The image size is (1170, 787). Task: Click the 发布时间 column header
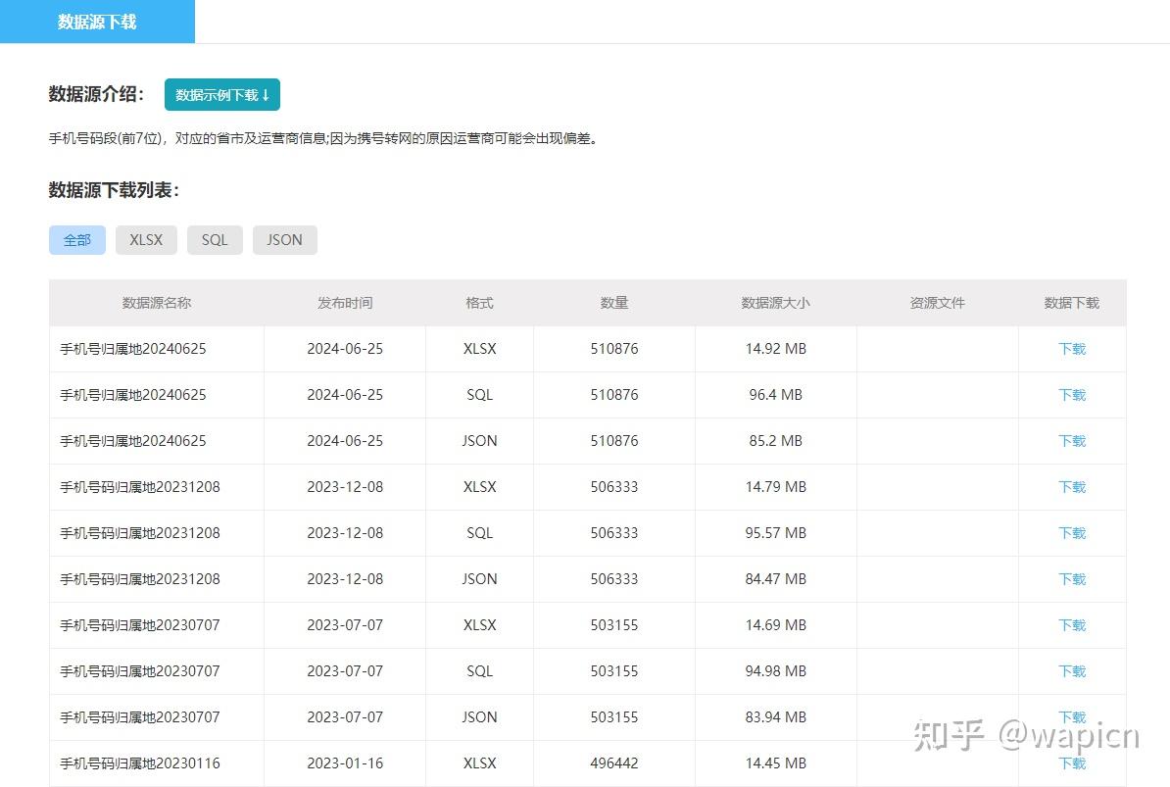coord(345,303)
